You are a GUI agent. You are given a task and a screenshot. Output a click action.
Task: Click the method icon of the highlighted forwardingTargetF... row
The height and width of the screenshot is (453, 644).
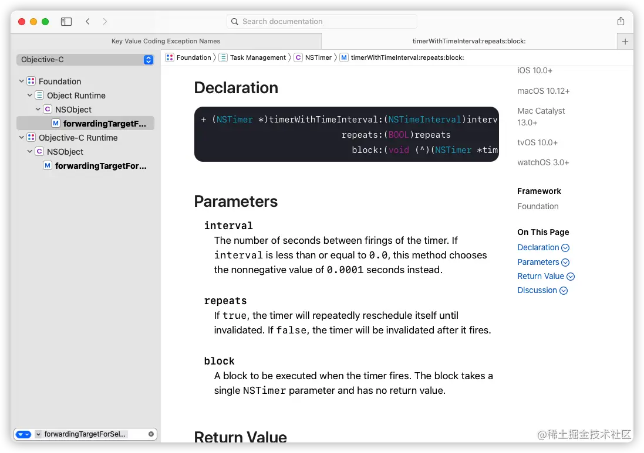56,124
